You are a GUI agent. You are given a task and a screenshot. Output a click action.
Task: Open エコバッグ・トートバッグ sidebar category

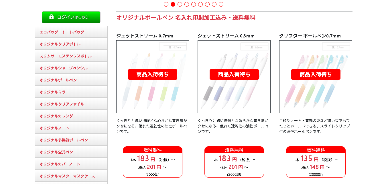[71, 32]
